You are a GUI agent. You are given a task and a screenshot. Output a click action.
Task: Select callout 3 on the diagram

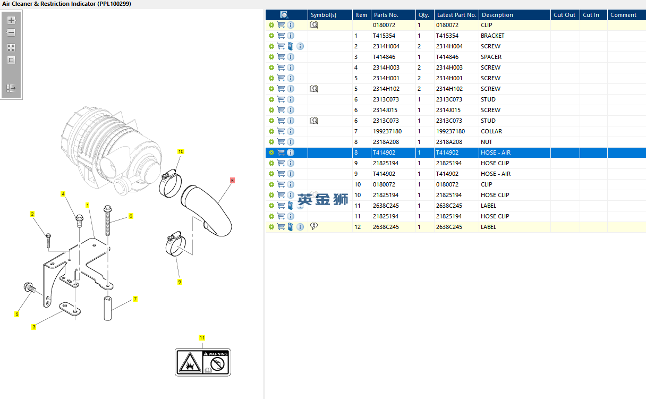coord(33,327)
